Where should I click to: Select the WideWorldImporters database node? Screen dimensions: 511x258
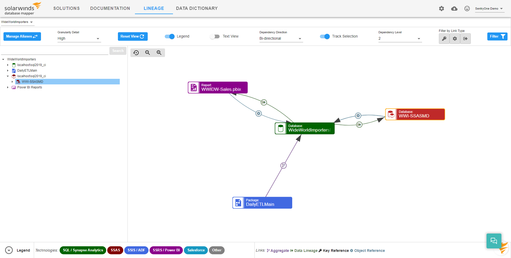point(305,128)
